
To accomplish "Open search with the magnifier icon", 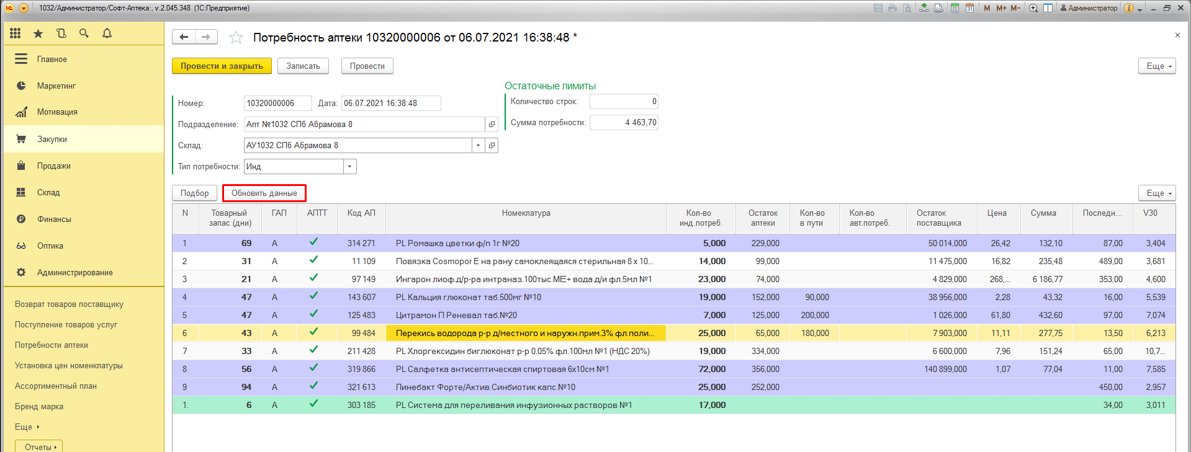I will tap(84, 33).
